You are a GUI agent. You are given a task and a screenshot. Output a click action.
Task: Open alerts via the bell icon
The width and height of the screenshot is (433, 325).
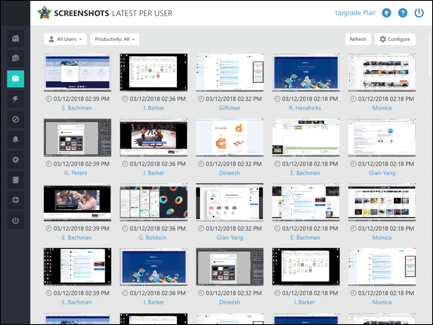pos(16,140)
